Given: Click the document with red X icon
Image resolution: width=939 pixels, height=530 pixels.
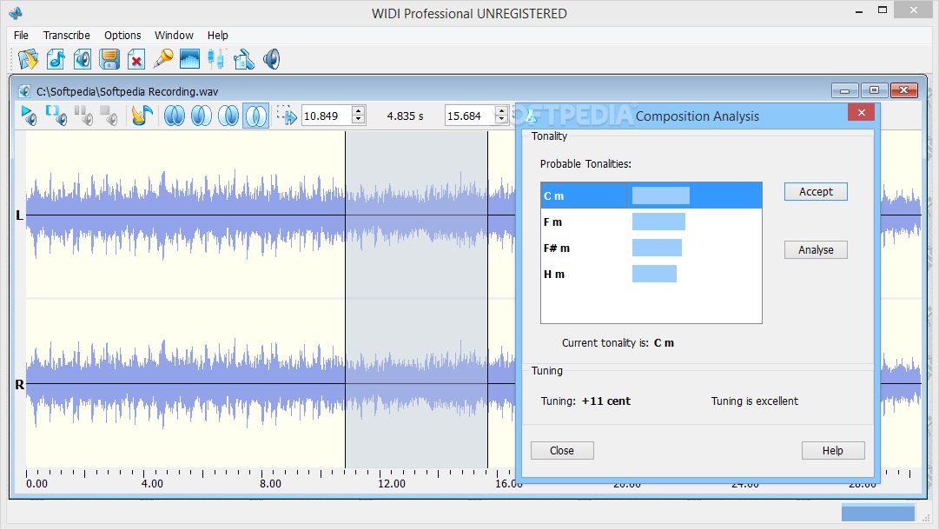Looking at the screenshot, I should pos(136,59).
